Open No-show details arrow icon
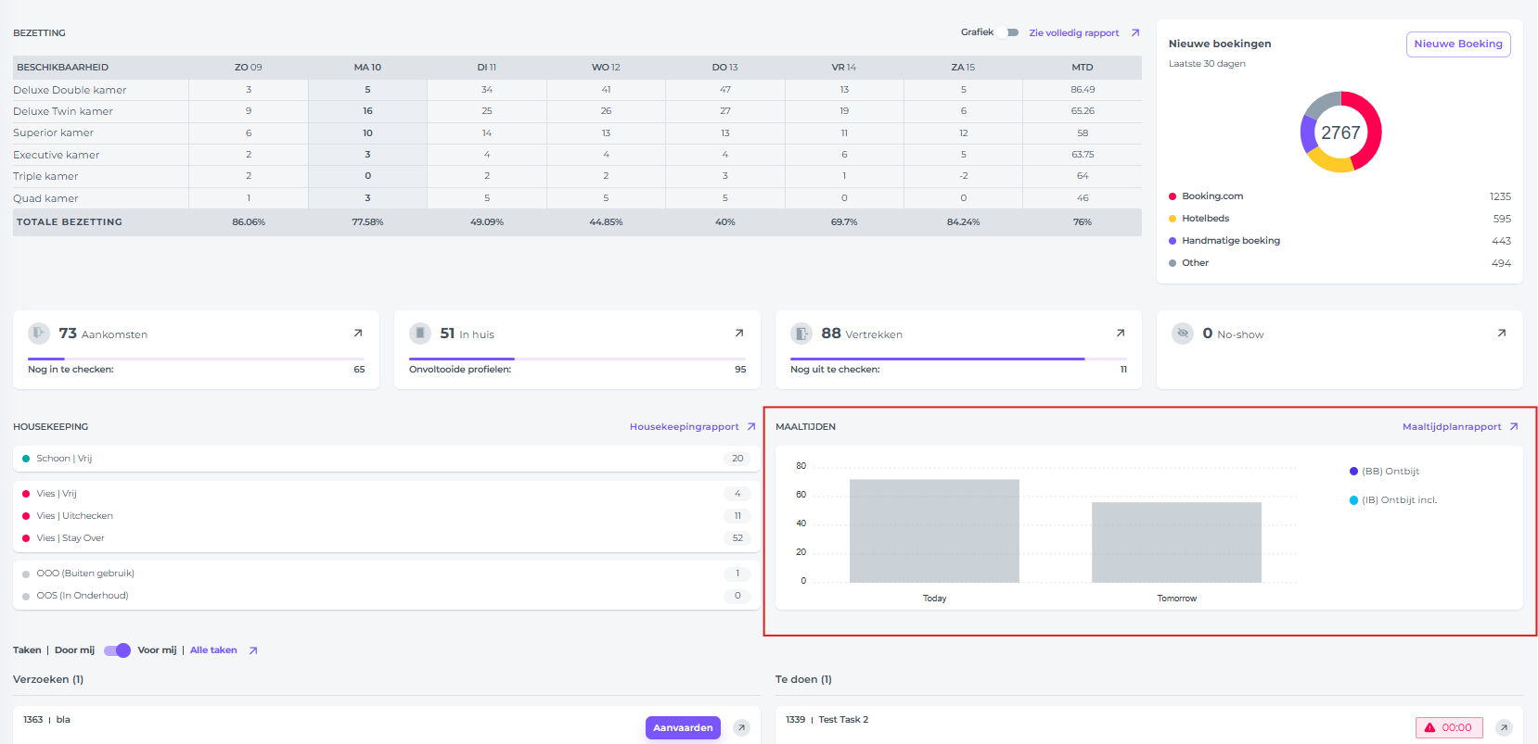The width and height of the screenshot is (1538, 744). [1502, 334]
